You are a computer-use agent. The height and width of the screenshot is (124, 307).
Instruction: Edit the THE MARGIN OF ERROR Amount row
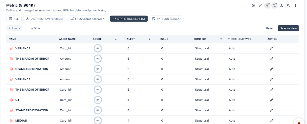click(x=271, y=59)
